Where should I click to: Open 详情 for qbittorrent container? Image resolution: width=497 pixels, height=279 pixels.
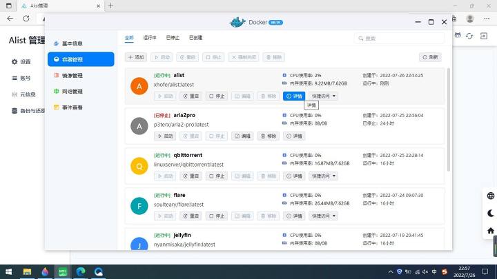294,176
